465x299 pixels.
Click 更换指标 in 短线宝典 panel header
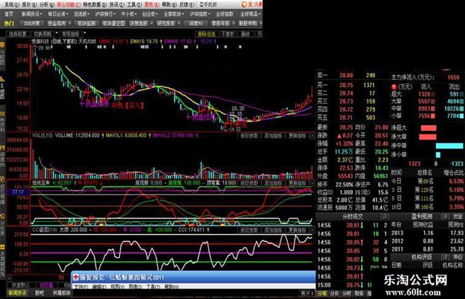point(297,183)
